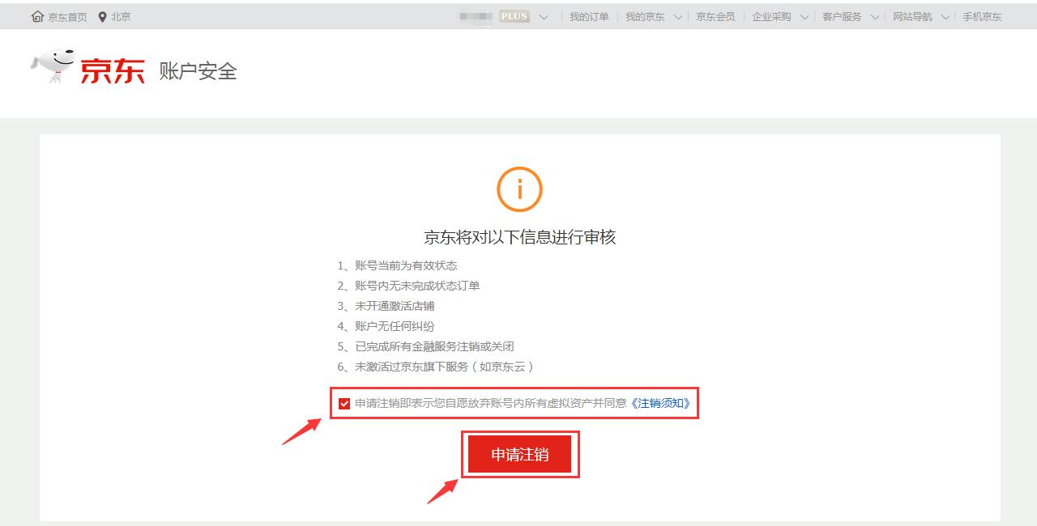Expand the 我的京东 dropdown

[677, 15]
